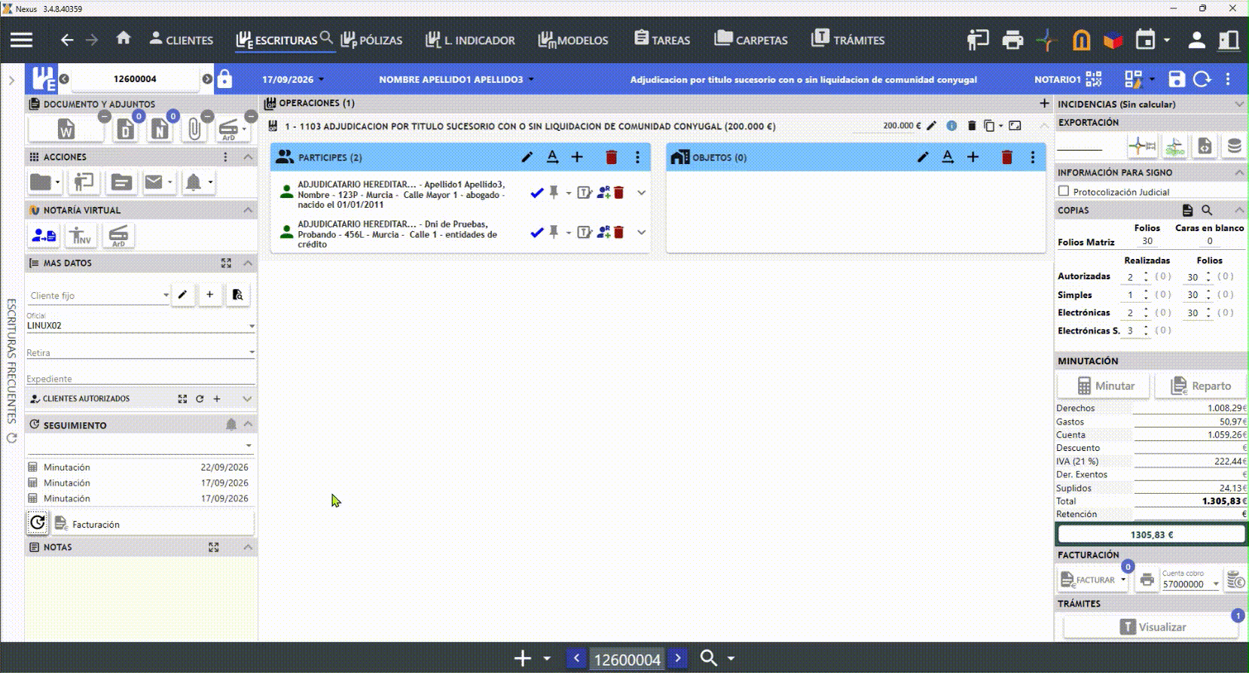Toggle the pin on the Dni de Pruebas participant
This screenshot has width=1249, height=673.
pyautogui.click(x=554, y=233)
